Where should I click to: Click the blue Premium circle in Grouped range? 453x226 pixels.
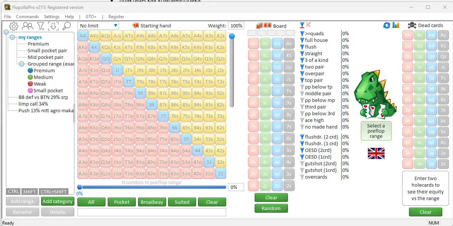(x=30, y=70)
